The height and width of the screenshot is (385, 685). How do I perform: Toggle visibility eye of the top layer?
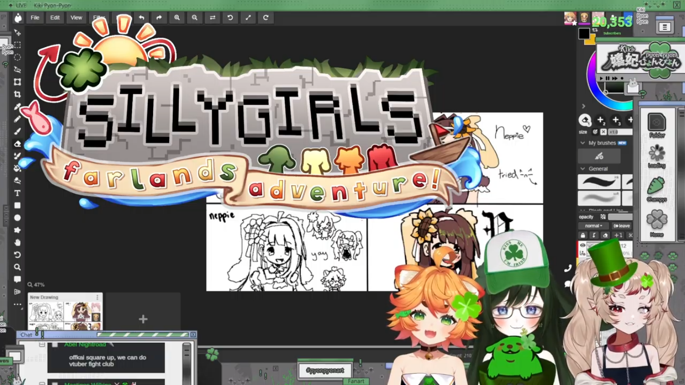(582, 246)
